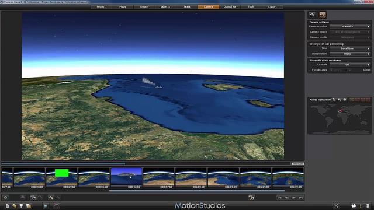Click the fullscreen toggle icon at bottom right
The height and width of the screenshot is (210, 374).
(337, 206)
